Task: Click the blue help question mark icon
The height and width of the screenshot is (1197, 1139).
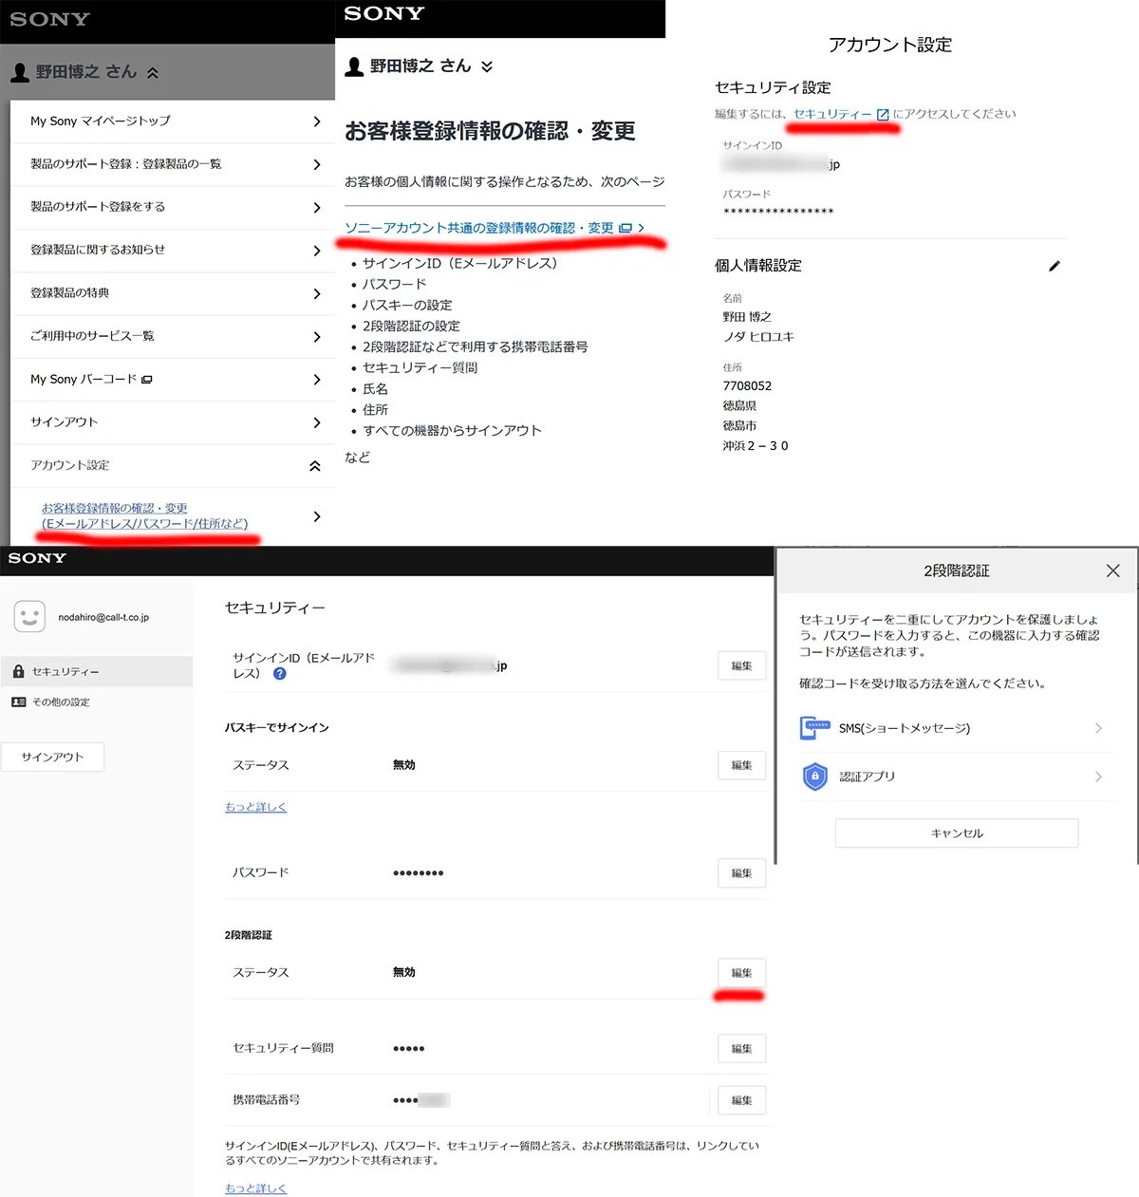Action: pyautogui.click(x=280, y=674)
